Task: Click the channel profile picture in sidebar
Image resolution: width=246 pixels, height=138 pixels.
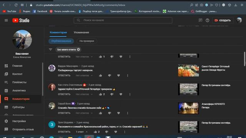Action: pyautogui.click(x=22, y=39)
